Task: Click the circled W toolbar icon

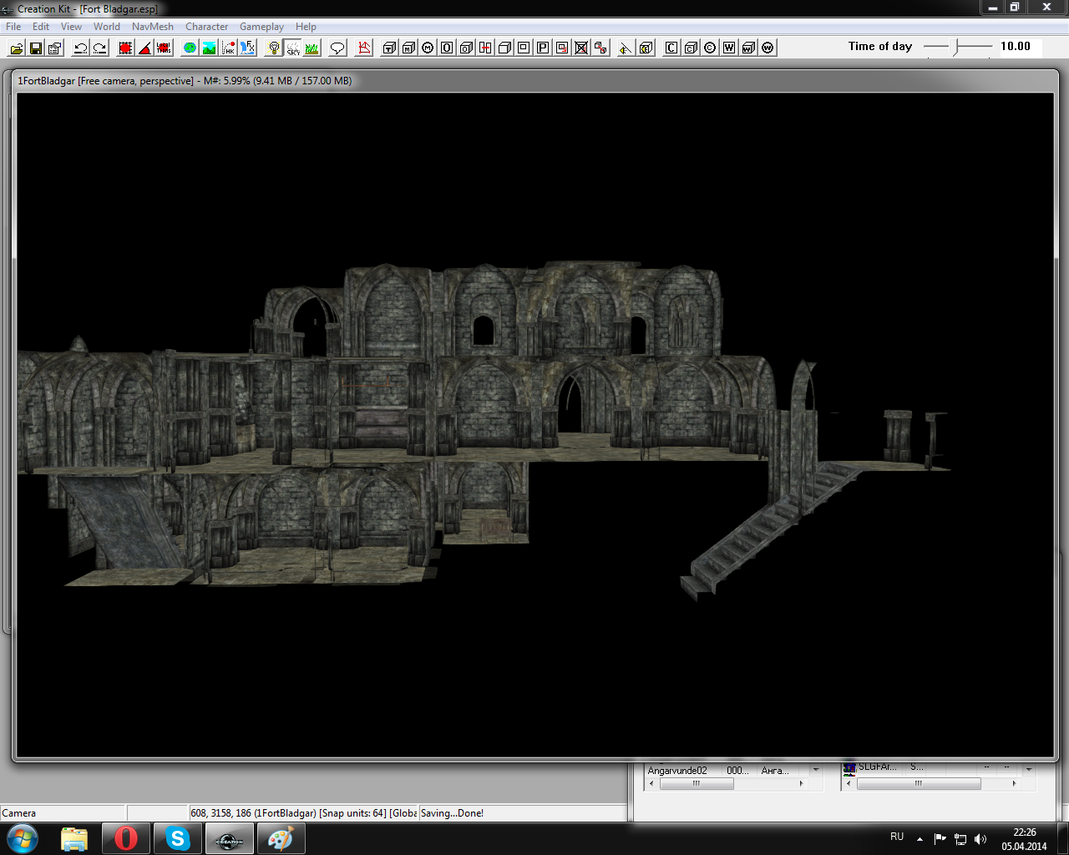Action: pyautogui.click(x=768, y=48)
